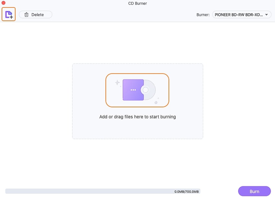This screenshot has height=200, width=275.
Task: Click the Delete button
Action: coord(36,15)
